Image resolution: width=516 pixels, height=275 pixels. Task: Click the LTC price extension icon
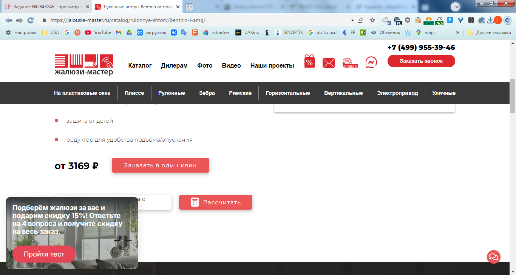[x=439, y=21]
